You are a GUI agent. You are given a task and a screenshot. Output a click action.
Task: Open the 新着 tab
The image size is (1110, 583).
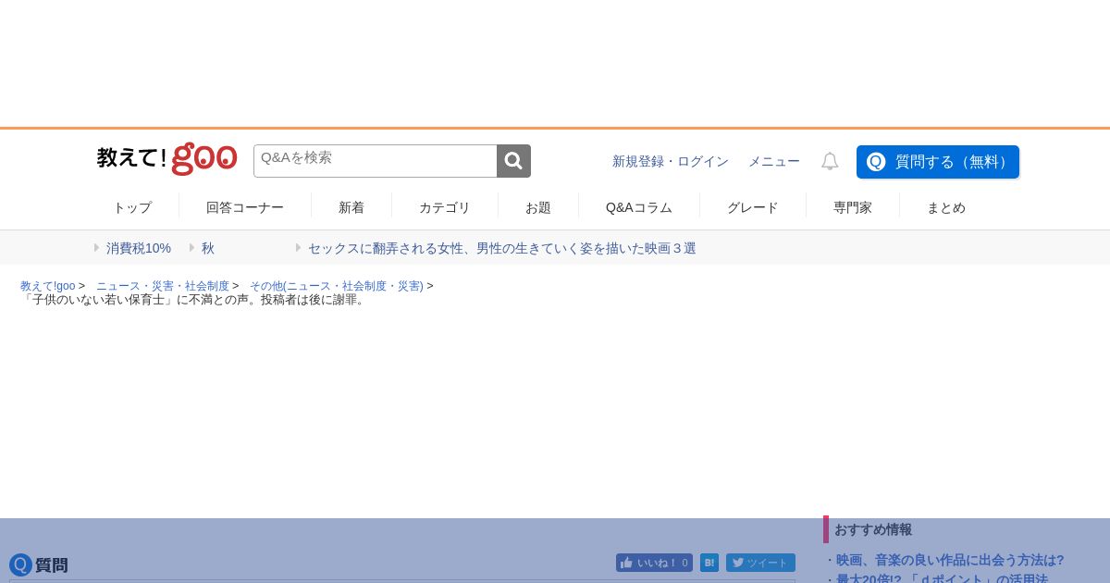pos(351,207)
